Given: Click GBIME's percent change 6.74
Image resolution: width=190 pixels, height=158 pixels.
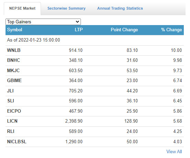Looking at the screenshot, I should [x=178, y=80].
